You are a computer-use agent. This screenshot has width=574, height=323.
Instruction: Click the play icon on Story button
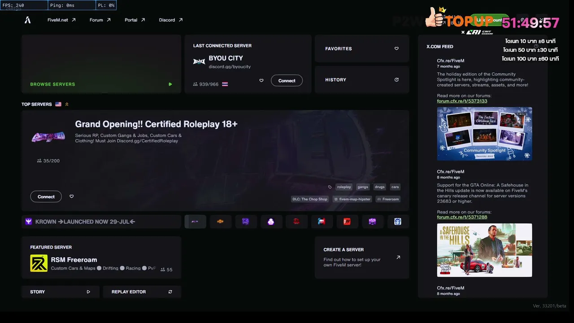88,292
